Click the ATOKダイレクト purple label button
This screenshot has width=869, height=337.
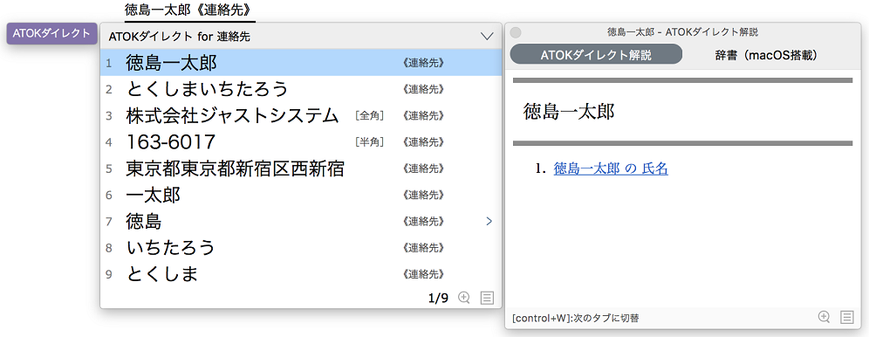click(x=51, y=33)
